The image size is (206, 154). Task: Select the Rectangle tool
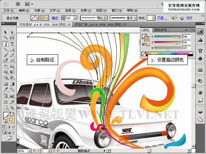[12, 49]
